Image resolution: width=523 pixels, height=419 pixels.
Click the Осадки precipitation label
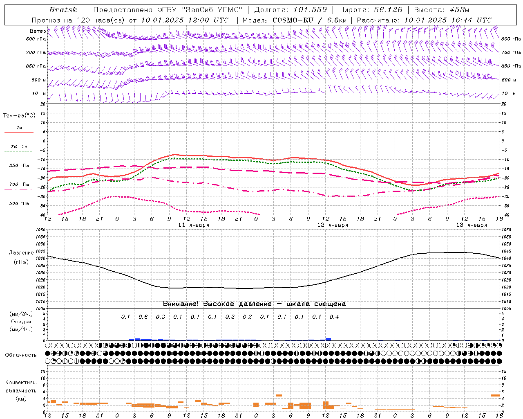point(21,322)
